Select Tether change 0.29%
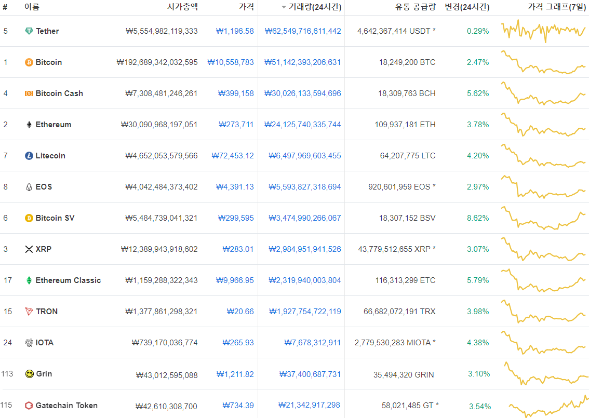This screenshot has height=418, width=589. (x=478, y=31)
